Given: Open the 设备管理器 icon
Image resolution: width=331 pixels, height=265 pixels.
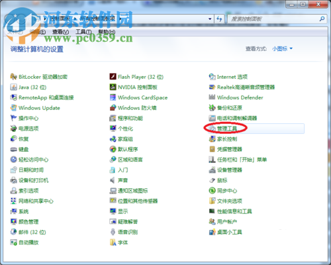Looking at the screenshot, I should click(212, 170).
